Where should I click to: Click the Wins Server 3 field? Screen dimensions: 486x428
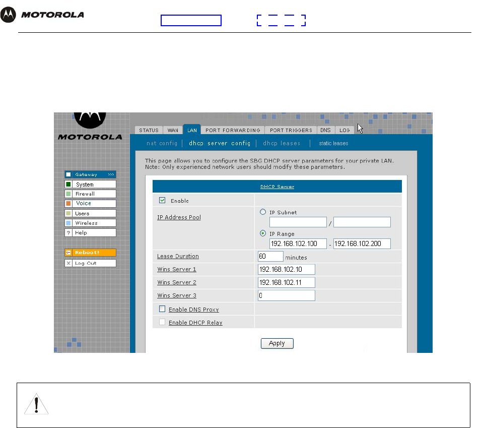tap(287, 295)
